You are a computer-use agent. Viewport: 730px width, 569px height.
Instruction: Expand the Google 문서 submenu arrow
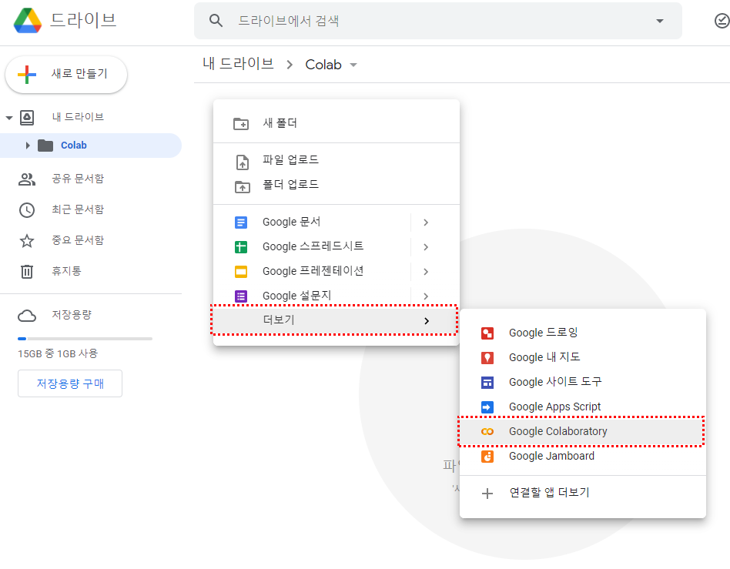tap(426, 223)
